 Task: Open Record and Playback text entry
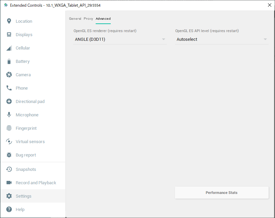pos(36,183)
